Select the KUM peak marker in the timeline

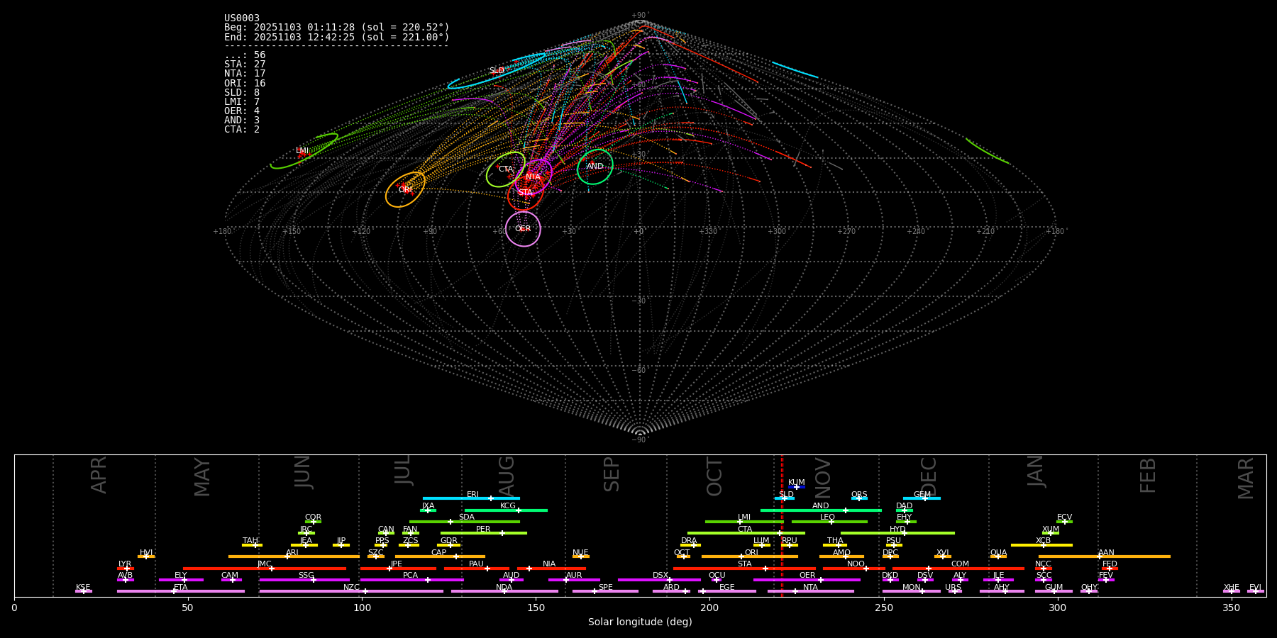coord(797,487)
